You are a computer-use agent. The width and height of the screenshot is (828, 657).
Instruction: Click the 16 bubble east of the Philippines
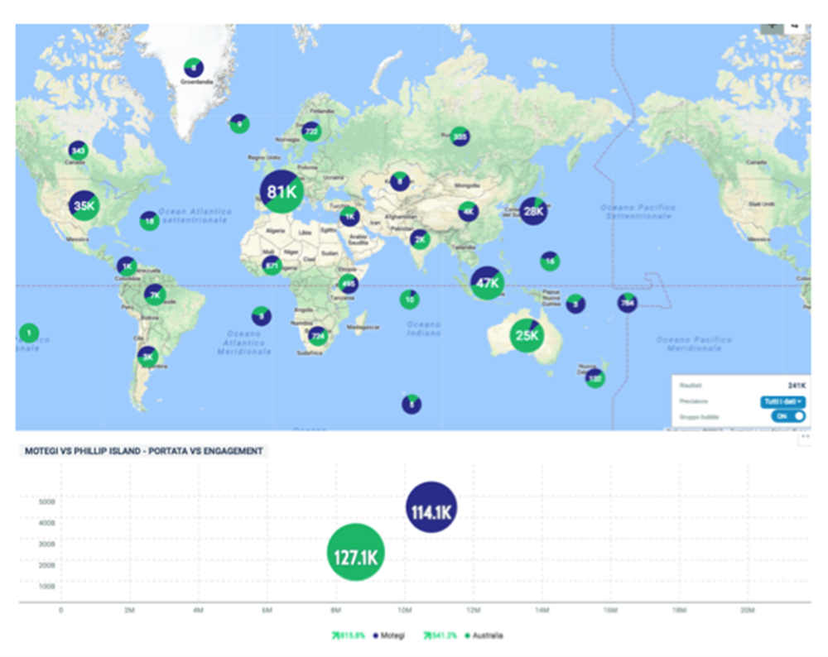[x=550, y=261]
